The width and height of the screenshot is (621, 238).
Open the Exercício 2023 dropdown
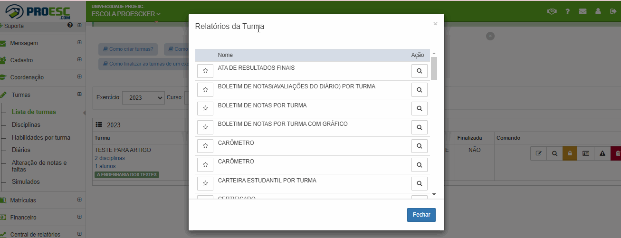click(x=143, y=97)
